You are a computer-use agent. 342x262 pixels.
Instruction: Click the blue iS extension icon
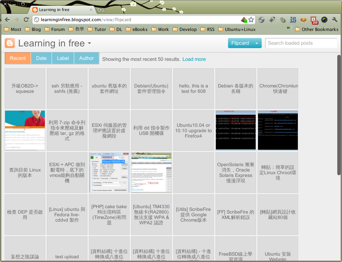[x=293, y=20]
